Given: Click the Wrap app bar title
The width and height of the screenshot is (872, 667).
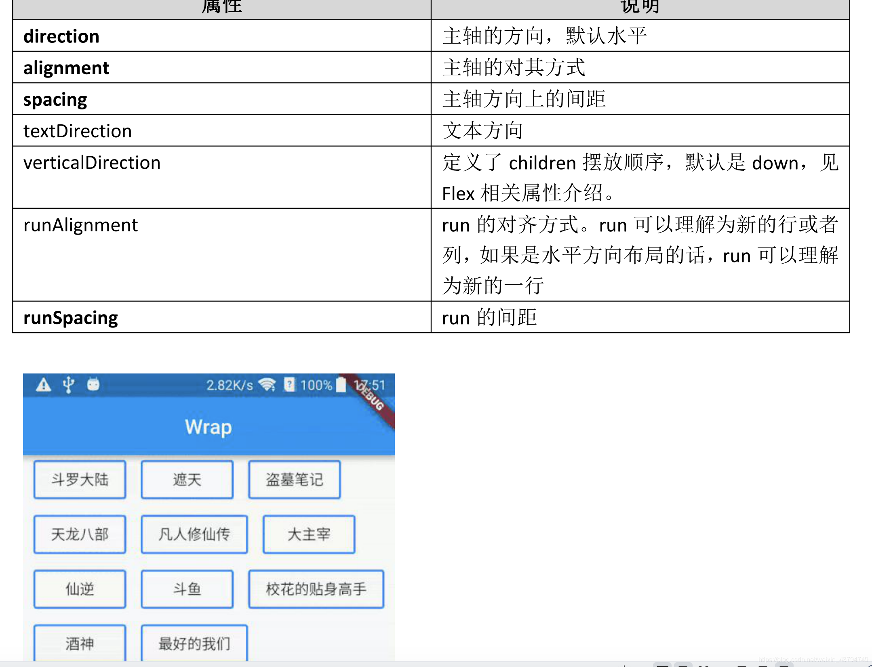Looking at the screenshot, I should (x=209, y=427).
